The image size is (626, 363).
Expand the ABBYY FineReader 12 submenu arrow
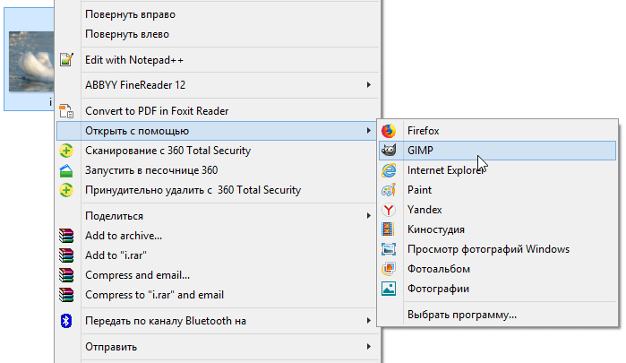[x=368, y=85]
